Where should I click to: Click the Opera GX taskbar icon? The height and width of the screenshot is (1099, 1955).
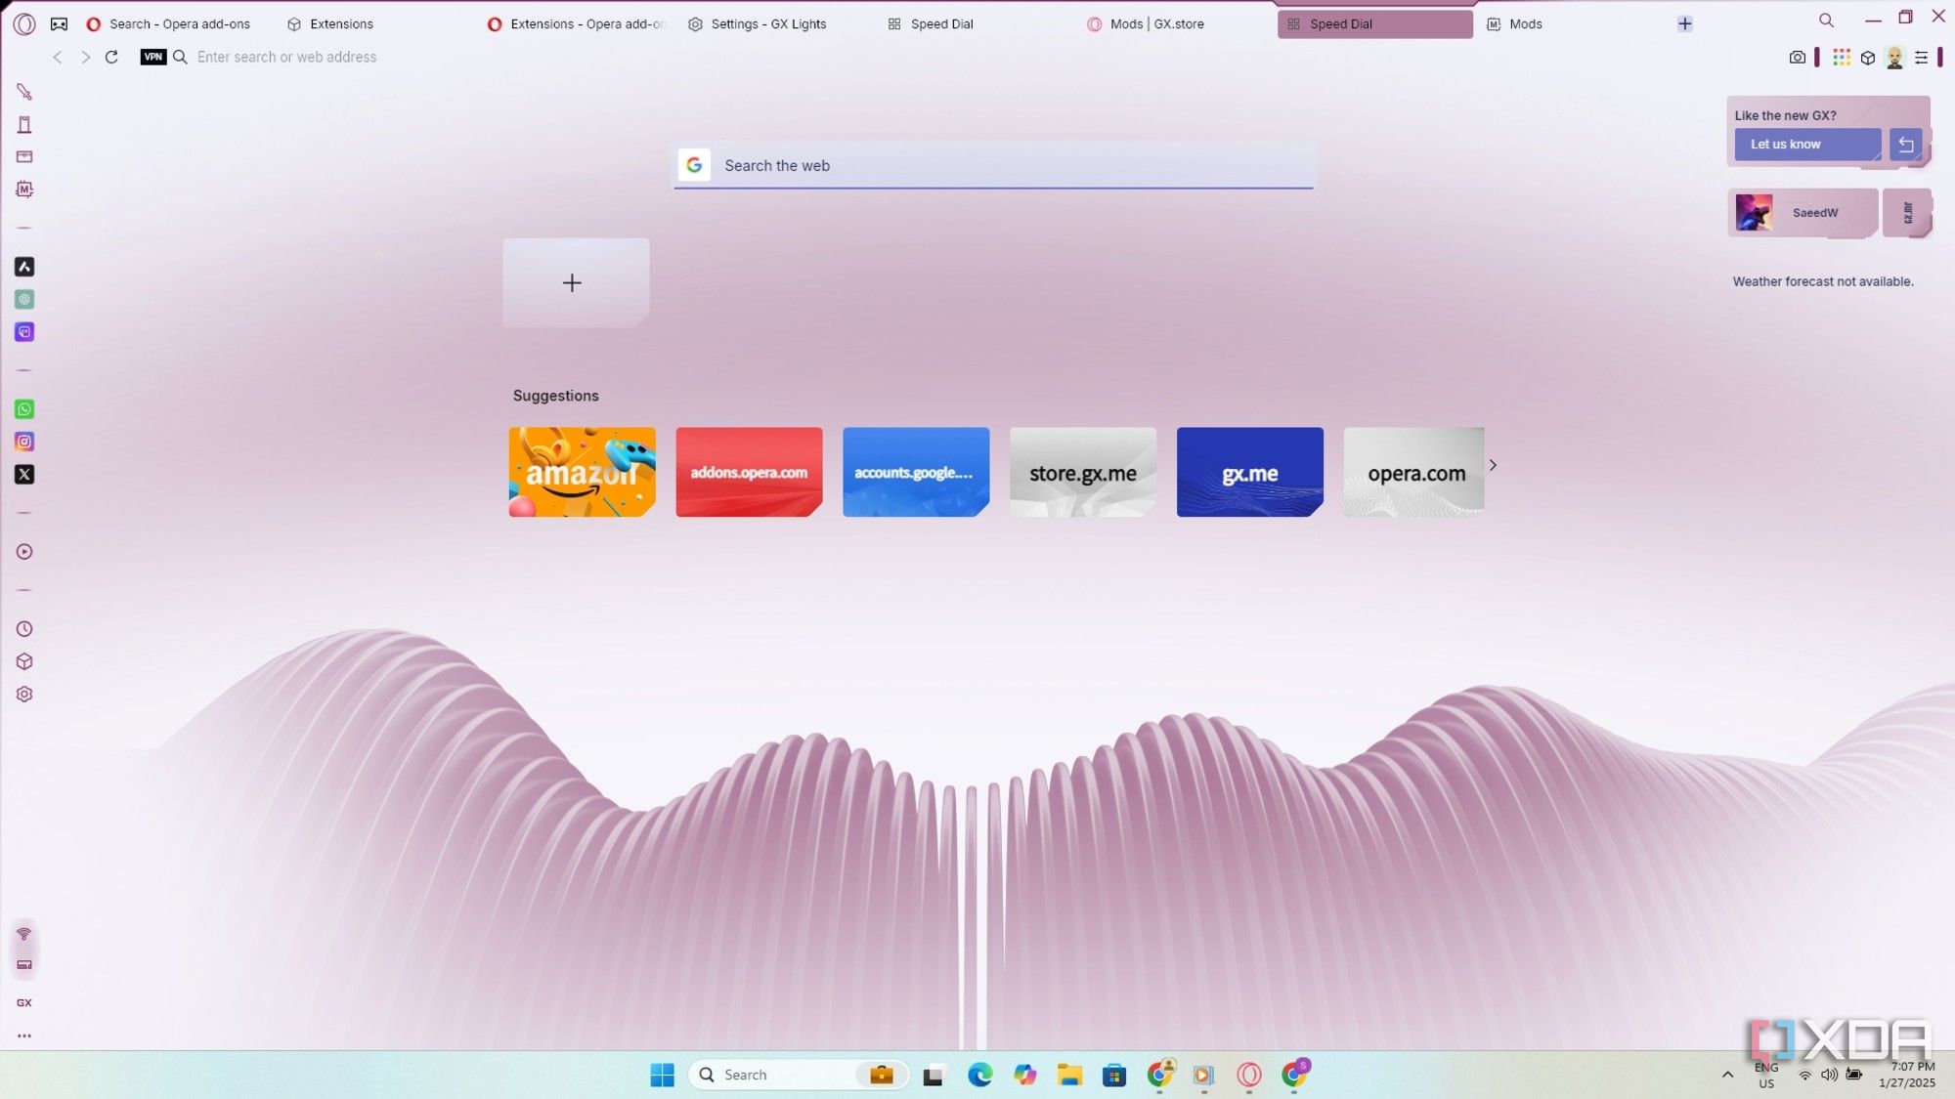click(x=1248, y=1074)
